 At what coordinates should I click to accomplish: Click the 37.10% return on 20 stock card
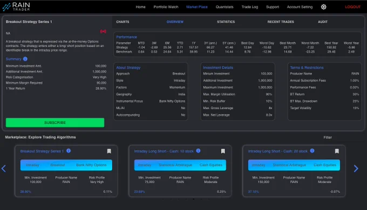point(253,192)
